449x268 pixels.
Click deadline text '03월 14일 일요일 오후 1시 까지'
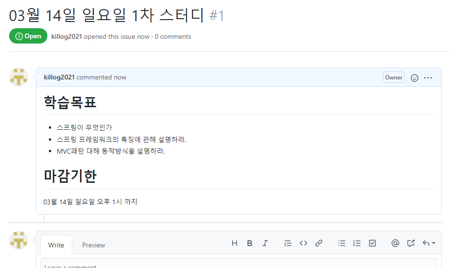pos(90,202)
